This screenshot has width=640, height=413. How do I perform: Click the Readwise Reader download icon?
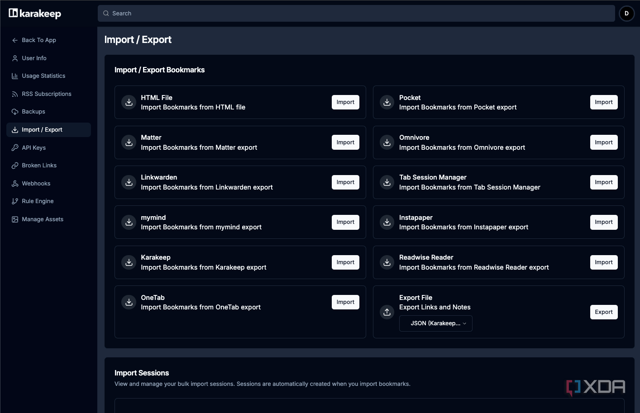click(387, 262)
